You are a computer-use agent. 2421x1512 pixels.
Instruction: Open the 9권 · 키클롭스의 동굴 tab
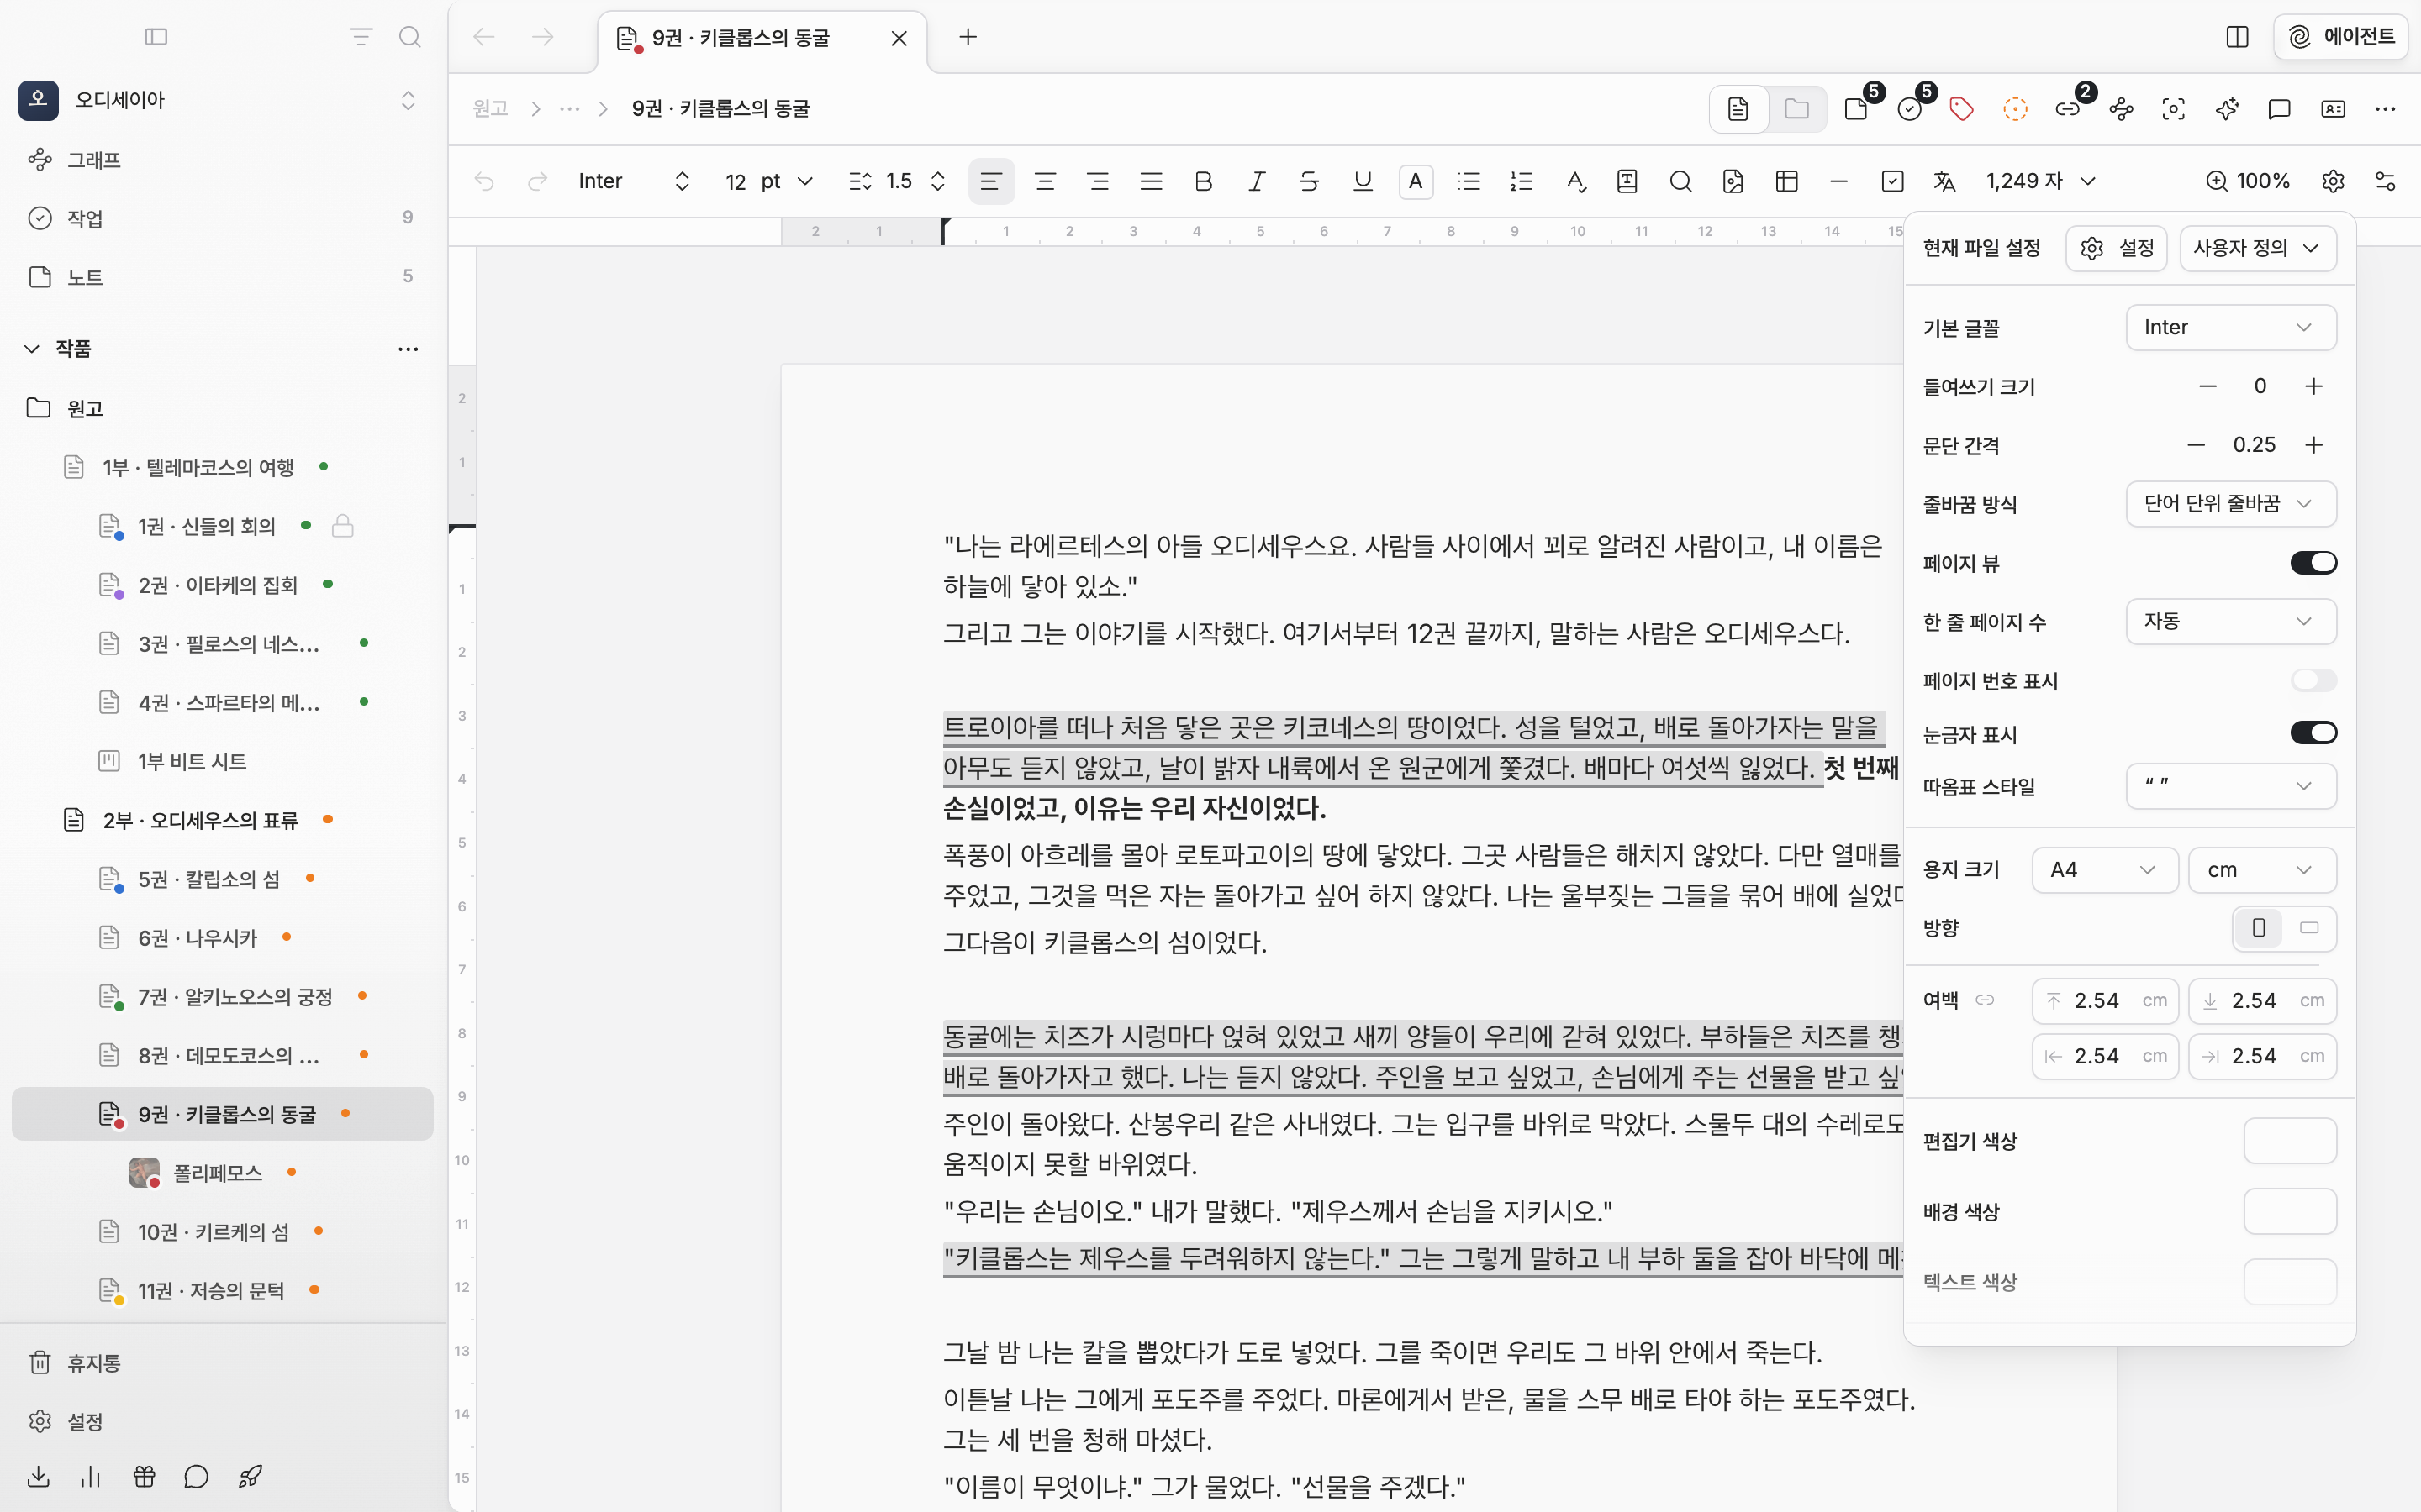[762, 38]
